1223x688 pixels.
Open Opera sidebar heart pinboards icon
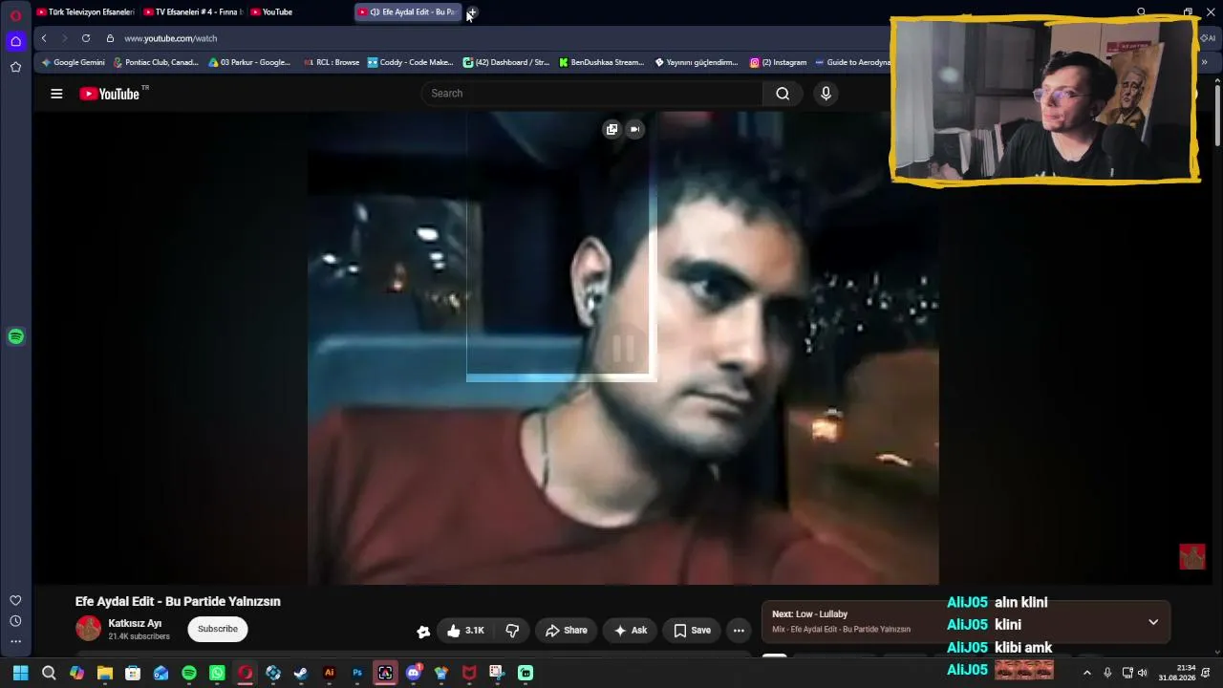click(x=15, y=600)
